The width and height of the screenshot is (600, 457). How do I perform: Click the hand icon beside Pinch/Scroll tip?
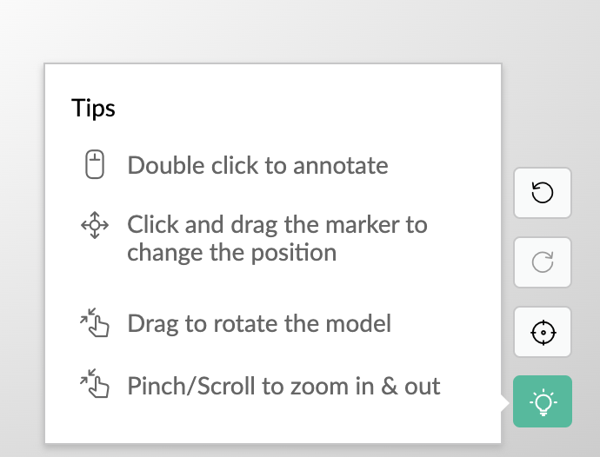click(x=95, y=383)
